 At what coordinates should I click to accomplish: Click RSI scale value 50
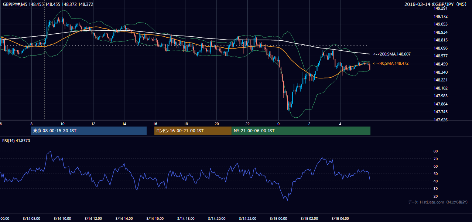tap(436, 174)
